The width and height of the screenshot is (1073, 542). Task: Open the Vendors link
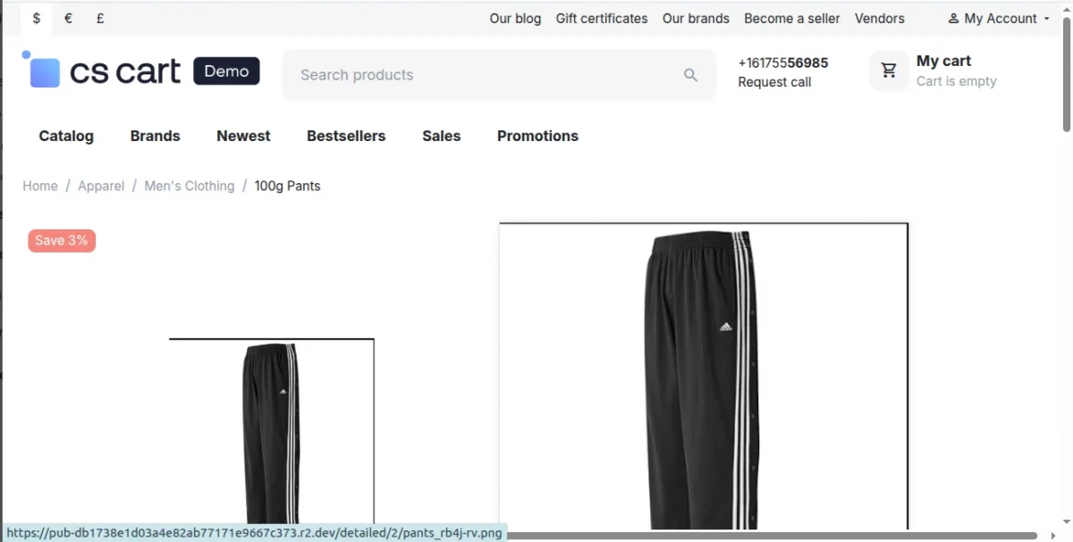[880, 18]
